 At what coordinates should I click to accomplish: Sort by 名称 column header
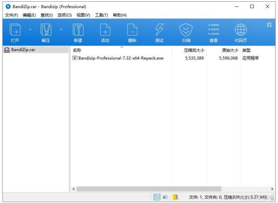pyautogui.click(x=121, y=50)
